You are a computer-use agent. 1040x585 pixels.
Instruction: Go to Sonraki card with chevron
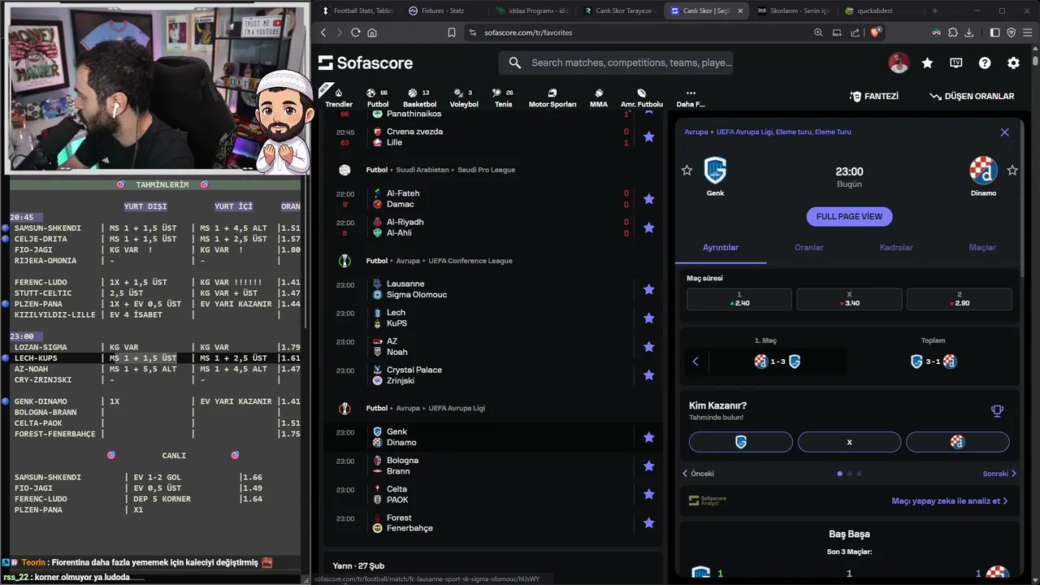(x=1000, y=474)
